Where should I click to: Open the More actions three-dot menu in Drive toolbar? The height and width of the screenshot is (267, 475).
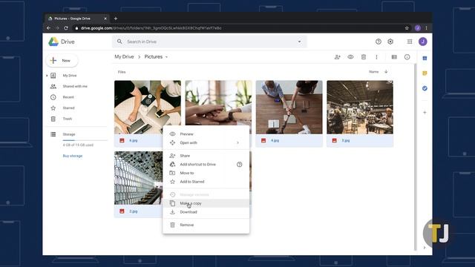(376, 57)
